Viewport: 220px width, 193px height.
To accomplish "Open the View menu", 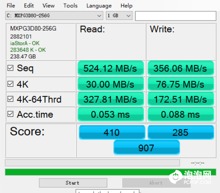I will coord(48,6).
